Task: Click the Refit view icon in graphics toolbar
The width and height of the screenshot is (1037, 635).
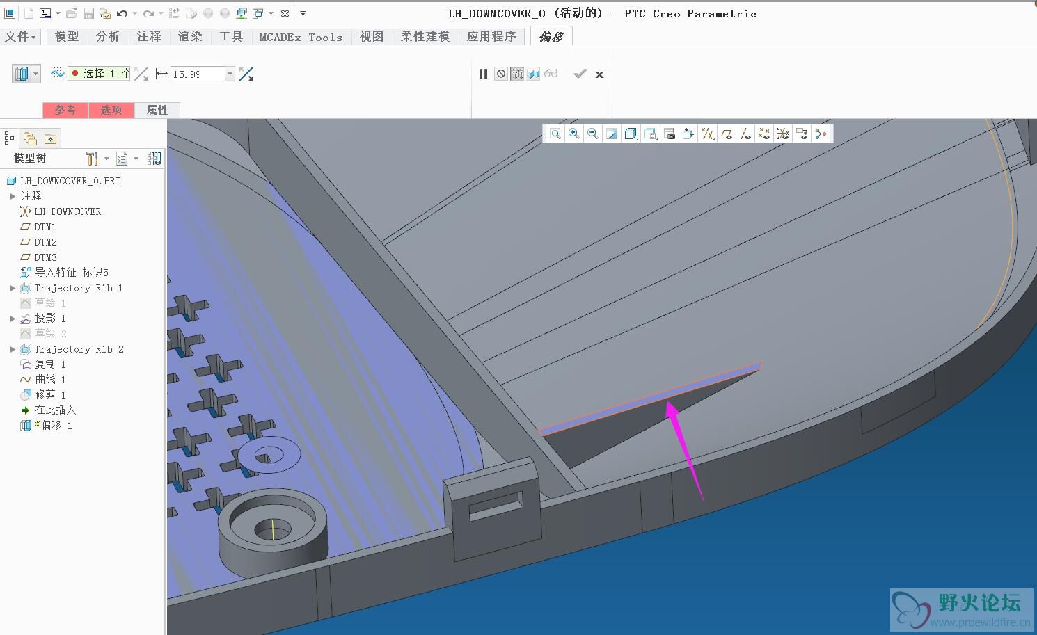Action: coord(555,134)
